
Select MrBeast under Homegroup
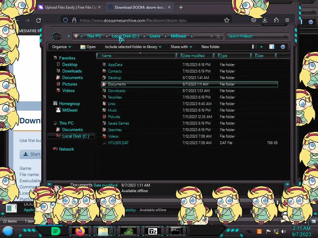point(70,110)
